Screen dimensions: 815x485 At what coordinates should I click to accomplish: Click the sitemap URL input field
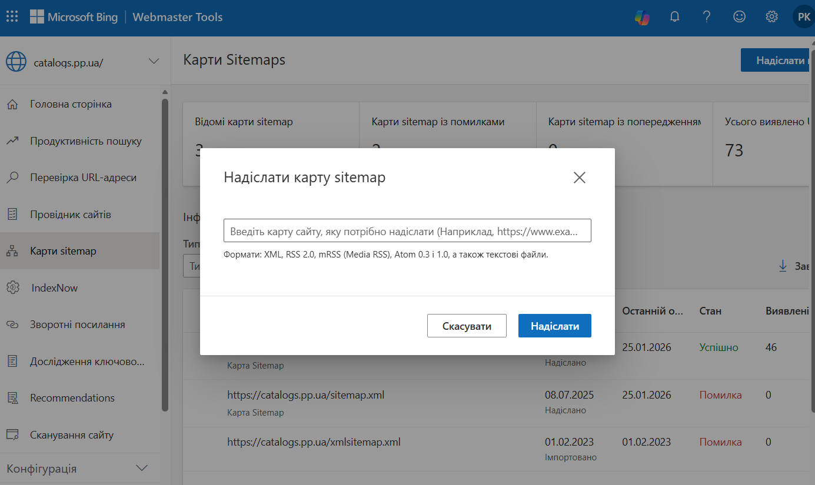tap(407, 231)
